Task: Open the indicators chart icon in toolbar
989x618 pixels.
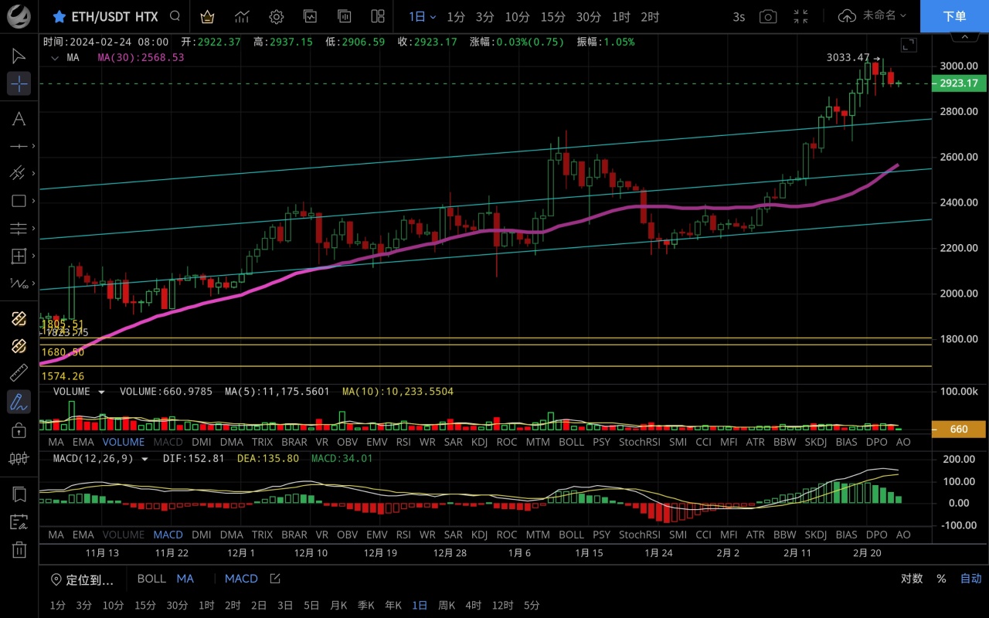Action: (242, 16)
